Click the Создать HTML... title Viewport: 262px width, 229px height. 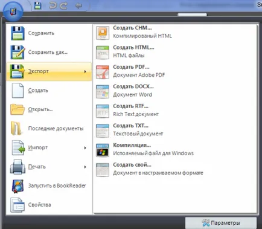[133, 47]
